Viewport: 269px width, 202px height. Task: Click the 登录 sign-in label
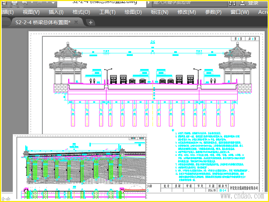(x=253, y=3)
